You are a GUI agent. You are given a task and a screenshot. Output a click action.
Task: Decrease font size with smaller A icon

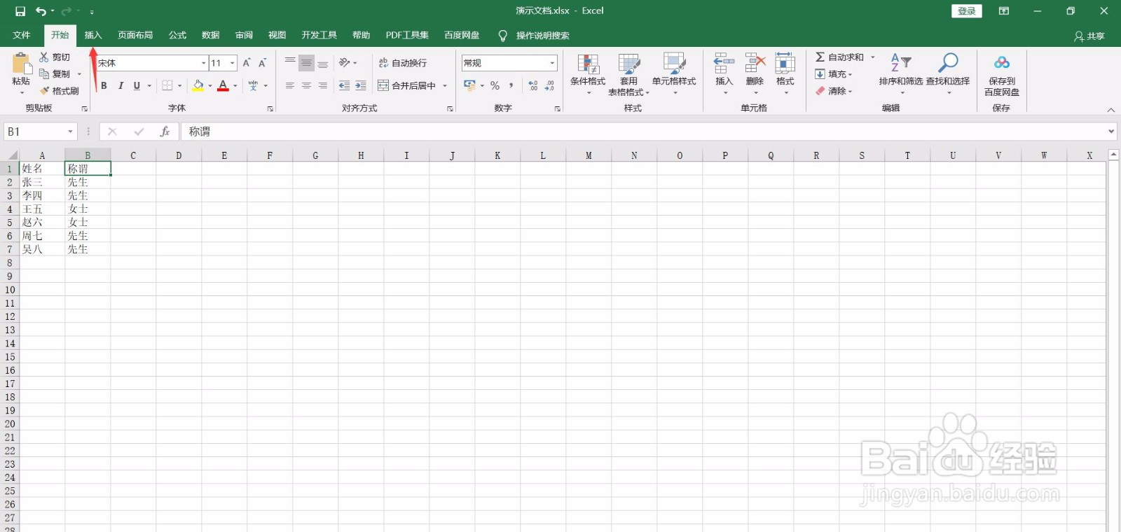coord(262,63)
